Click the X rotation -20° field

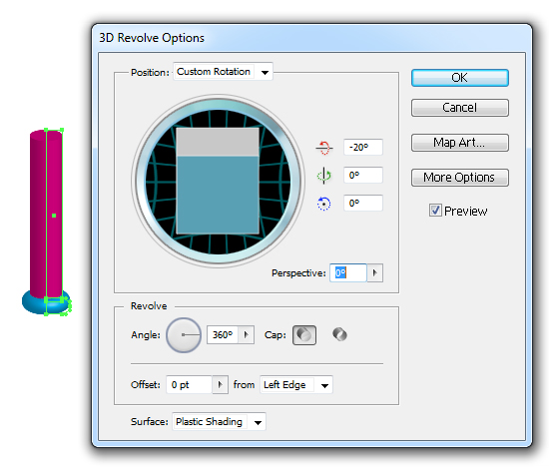pos(363,147)
